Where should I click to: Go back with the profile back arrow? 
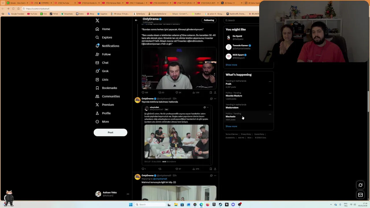point(136,20)
